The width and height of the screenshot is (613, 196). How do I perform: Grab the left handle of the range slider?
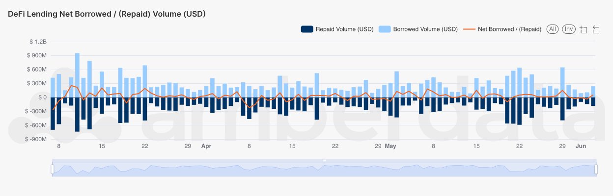click(x=52, y=169)
